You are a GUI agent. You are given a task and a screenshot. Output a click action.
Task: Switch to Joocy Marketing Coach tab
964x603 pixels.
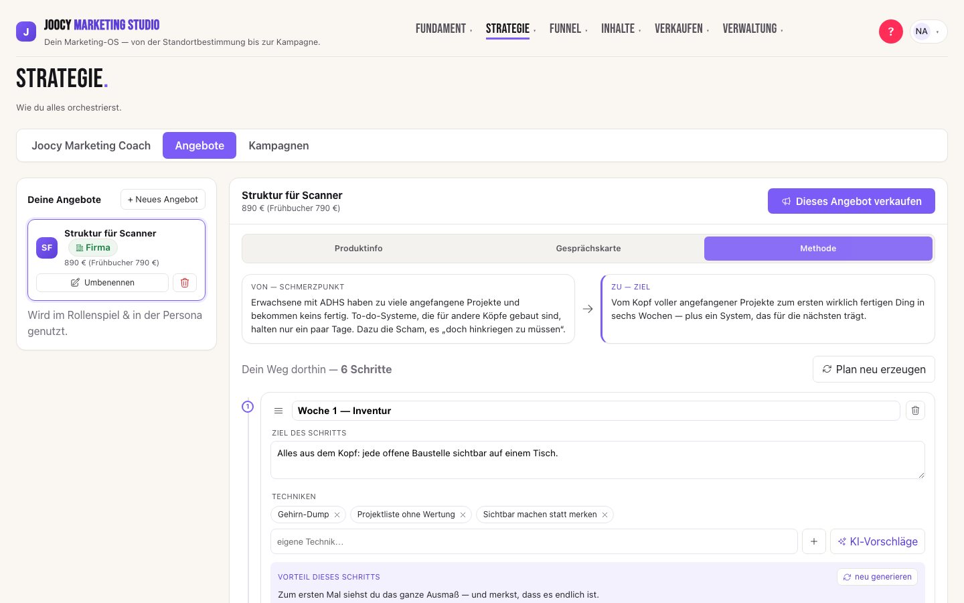coord(91,145)
